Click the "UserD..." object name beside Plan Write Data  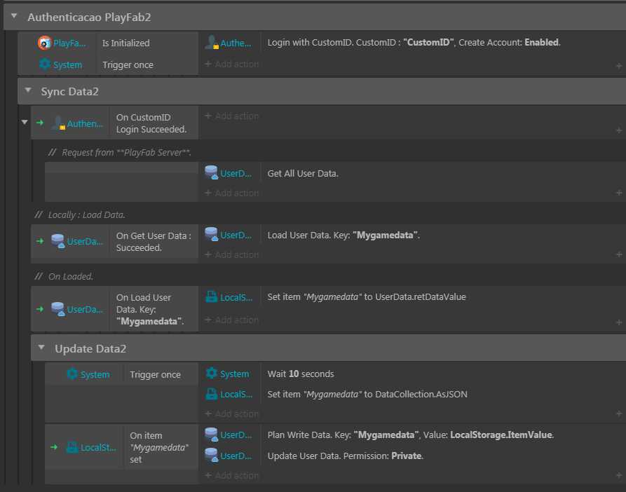tap(236, 435)
